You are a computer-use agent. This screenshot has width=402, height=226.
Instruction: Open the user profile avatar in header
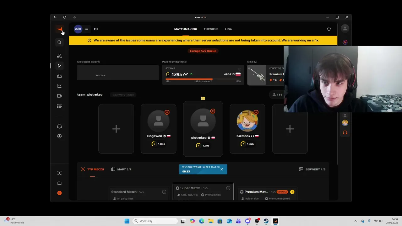pyautogui.click(x=345, y=29)
